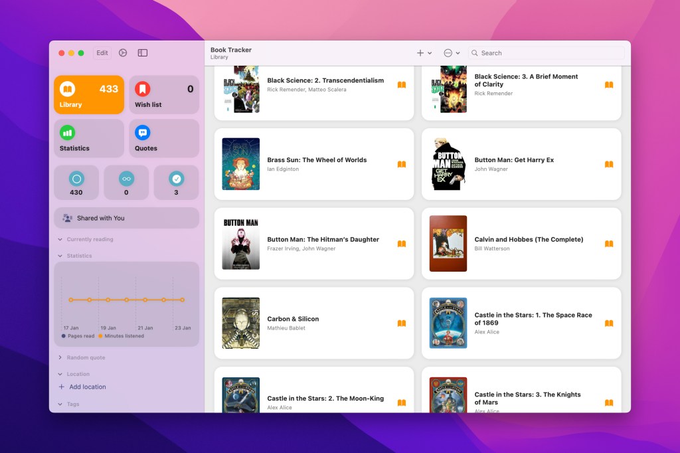The width and height of the screenshot is (680, 453).
Task: Show the 3 finished books filter
Action: 176,183
